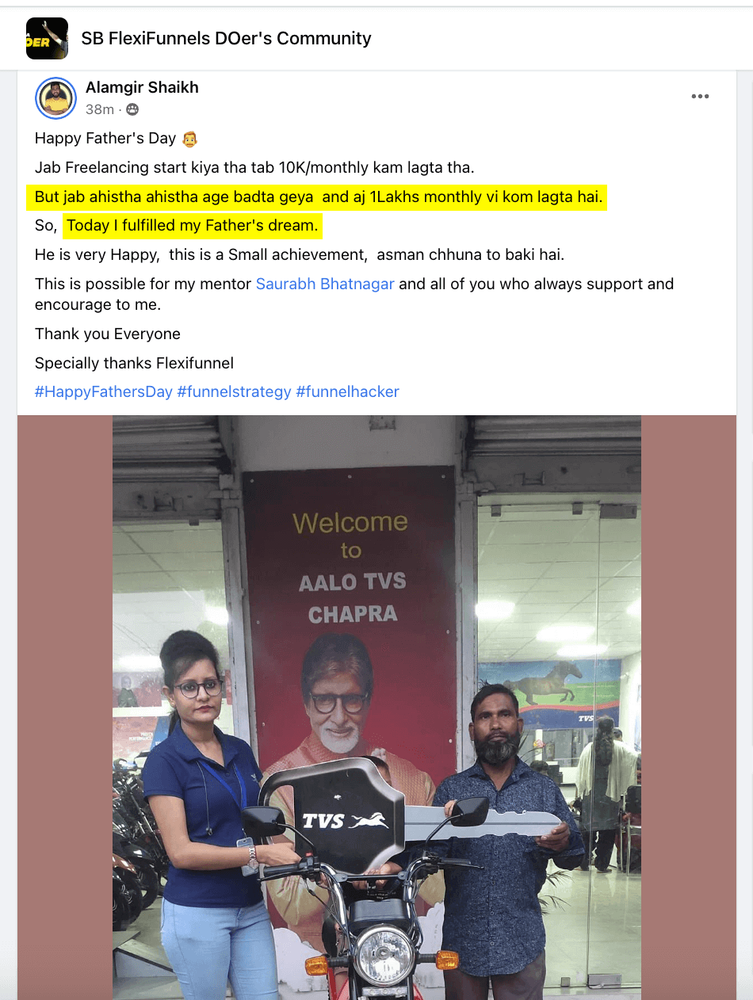This screenshot has width=753, height=1000.
Task: Open the Alamgir Shaikh author name
Action: click(x=142, y=87)
